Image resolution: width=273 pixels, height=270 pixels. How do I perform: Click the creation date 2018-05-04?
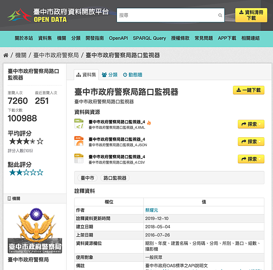(157, 227)
